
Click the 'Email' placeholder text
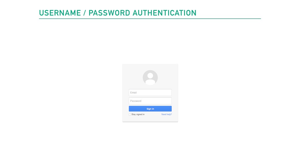[133, 92]
